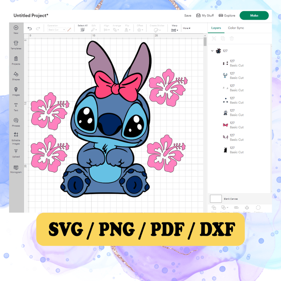This screenshot has width=281, height=281.
Task: Open the Edit pencil tool
Action: pyautogui.click(x=94, y=30)
